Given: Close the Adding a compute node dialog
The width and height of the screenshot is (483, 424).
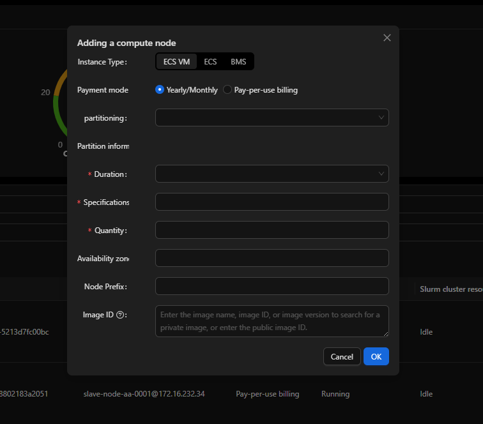Looking at the screenshot, I should pyautogui.click(x=387, y=38).
